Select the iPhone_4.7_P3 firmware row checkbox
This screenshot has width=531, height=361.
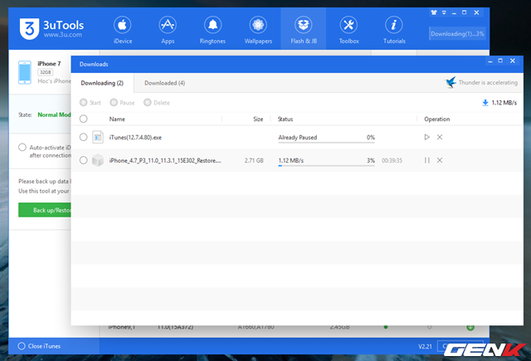point(83,160)
